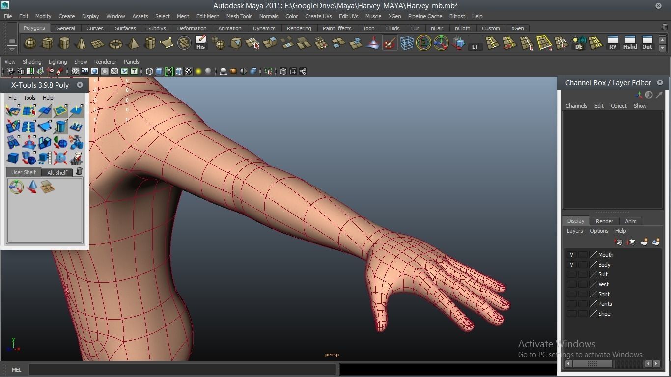Click the DE shelf icon
The image size is (671, 377).
click(579, 43)
